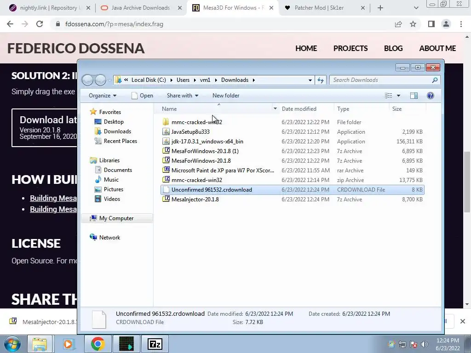Switch to Patcher Mod Sk1er tab
The height and width of the screenshot is (353, 471).
[324, 8]
